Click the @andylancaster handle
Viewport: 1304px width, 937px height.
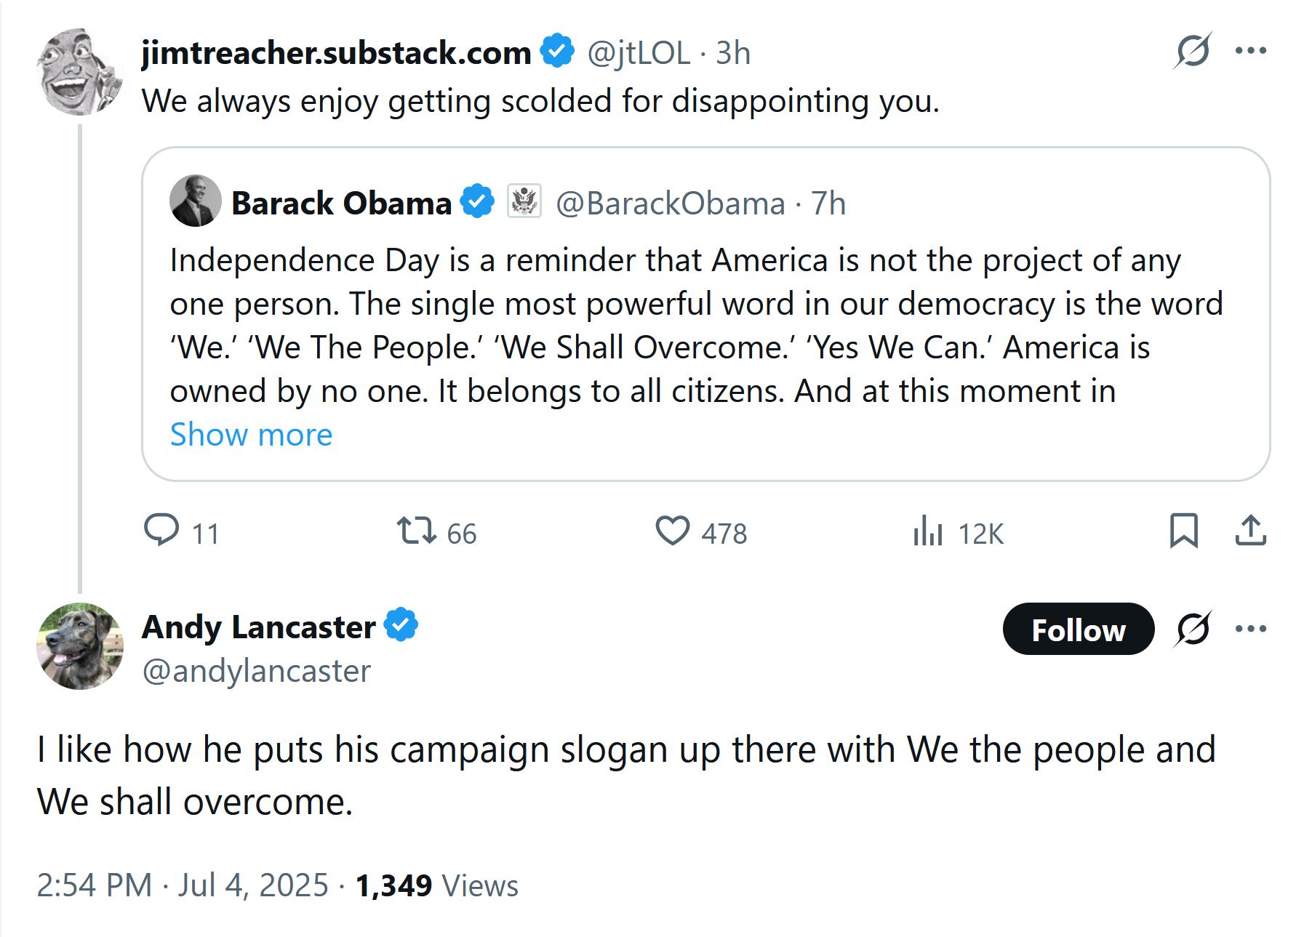[257, 671]
